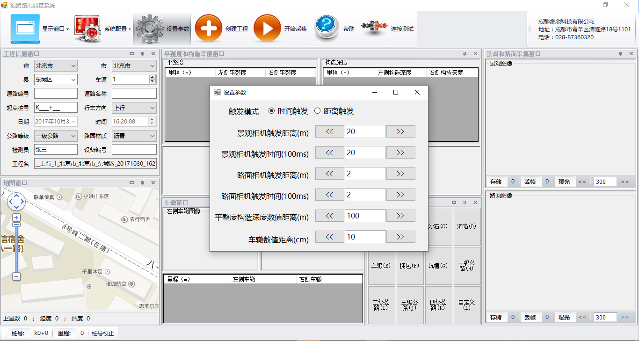
Task: Click the 设置参数 gear icon
Action: (149, 29)
